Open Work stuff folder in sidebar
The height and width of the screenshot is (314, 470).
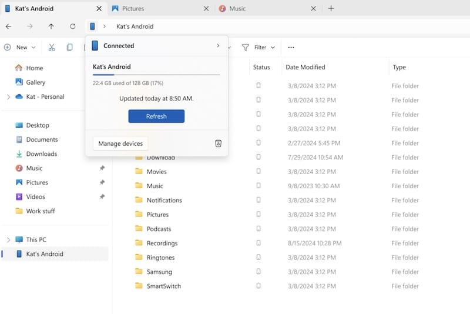(x=41, y=211)
